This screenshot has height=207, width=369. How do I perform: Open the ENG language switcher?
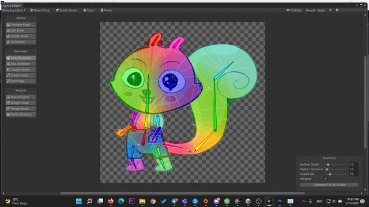(x=319, y=201)
